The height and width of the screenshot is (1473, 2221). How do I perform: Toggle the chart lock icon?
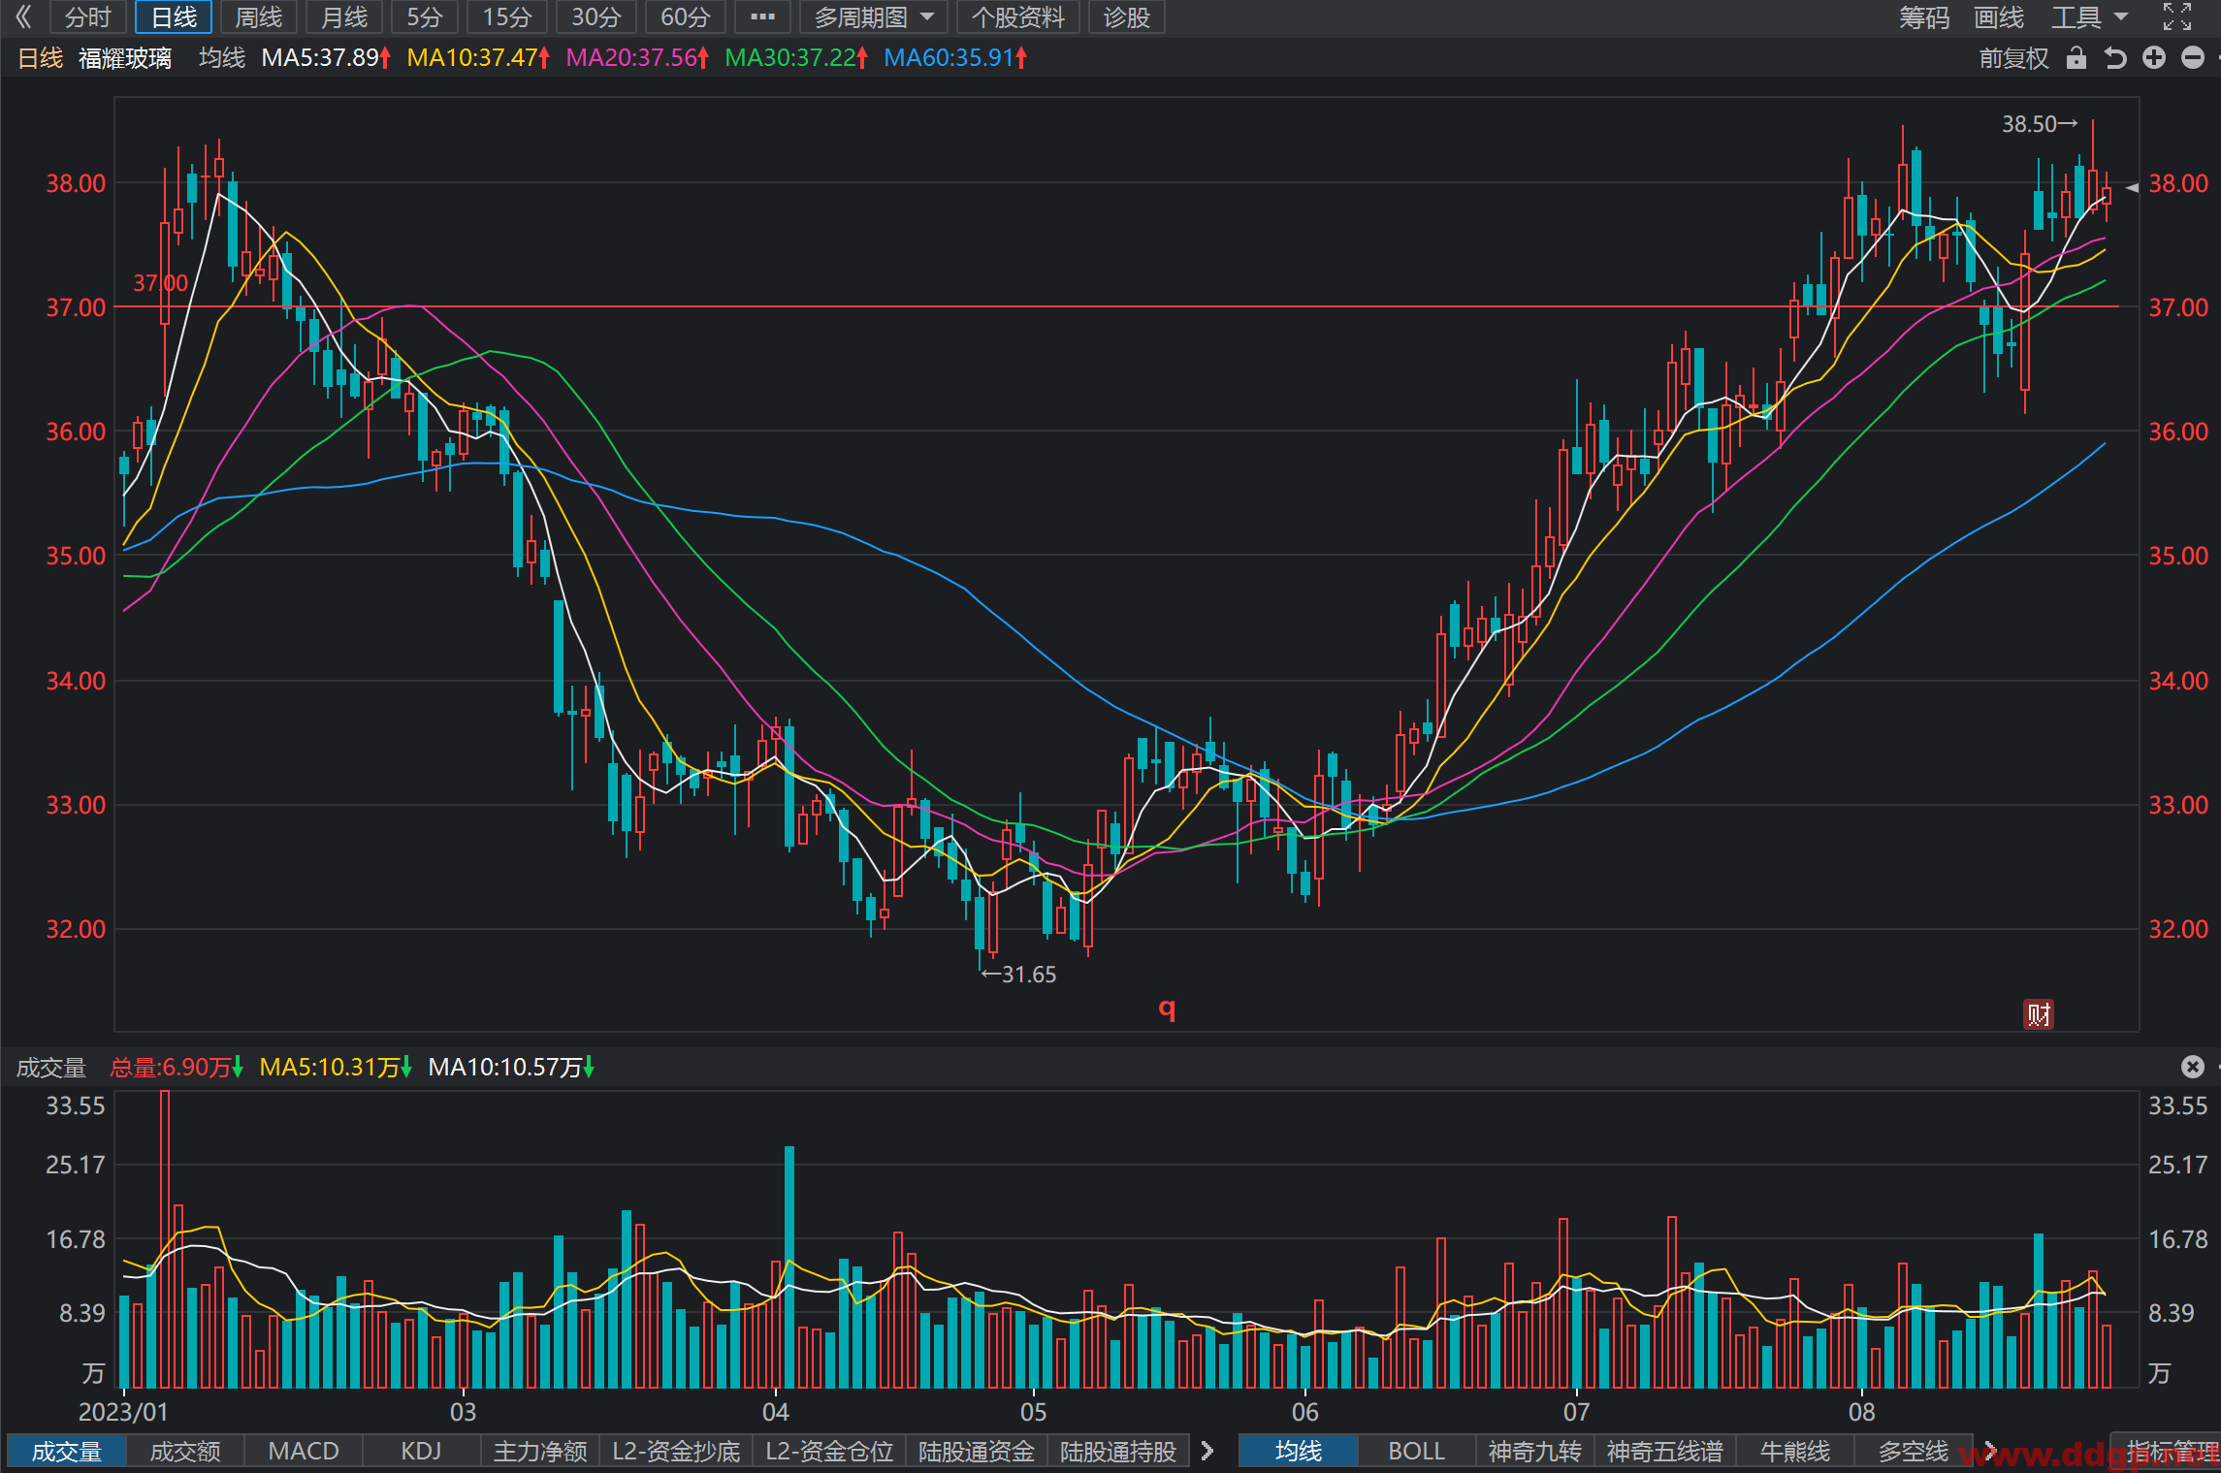click(x=2076, y=58)
